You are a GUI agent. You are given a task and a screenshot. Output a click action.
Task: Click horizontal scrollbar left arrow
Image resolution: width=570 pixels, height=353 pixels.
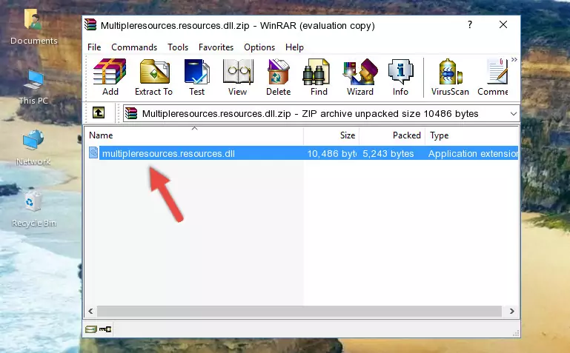[91, 311]
